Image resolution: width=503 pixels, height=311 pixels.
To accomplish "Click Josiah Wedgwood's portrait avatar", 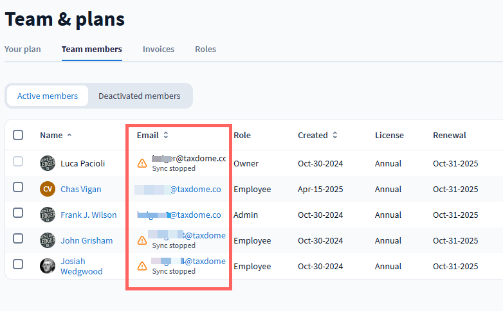I will click(x=48, y=266).
